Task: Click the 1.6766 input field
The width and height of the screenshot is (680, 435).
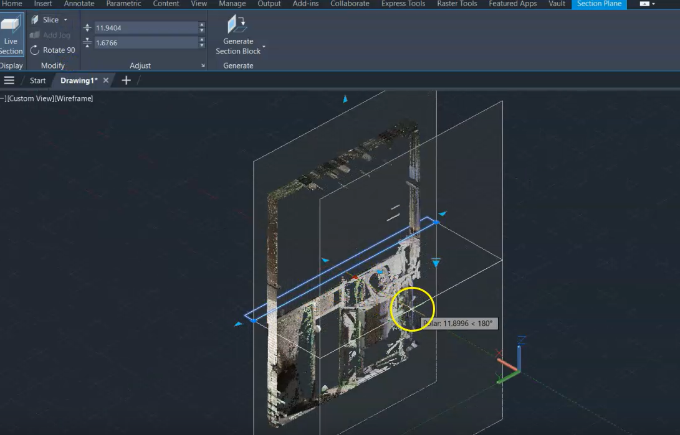Action: coord(143,42)
